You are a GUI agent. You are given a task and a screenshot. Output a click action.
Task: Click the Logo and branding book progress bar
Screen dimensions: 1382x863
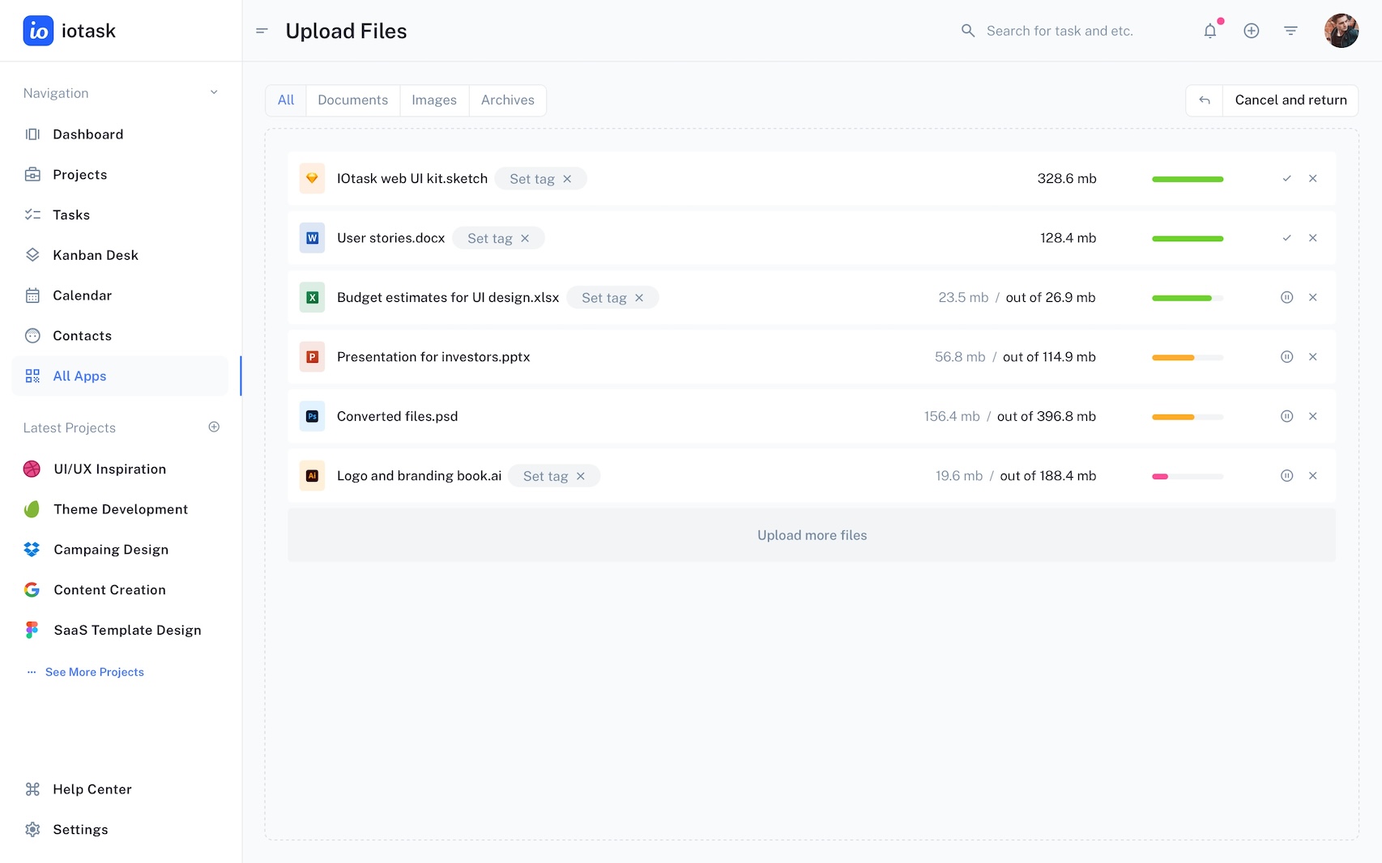coord(1187,476)
